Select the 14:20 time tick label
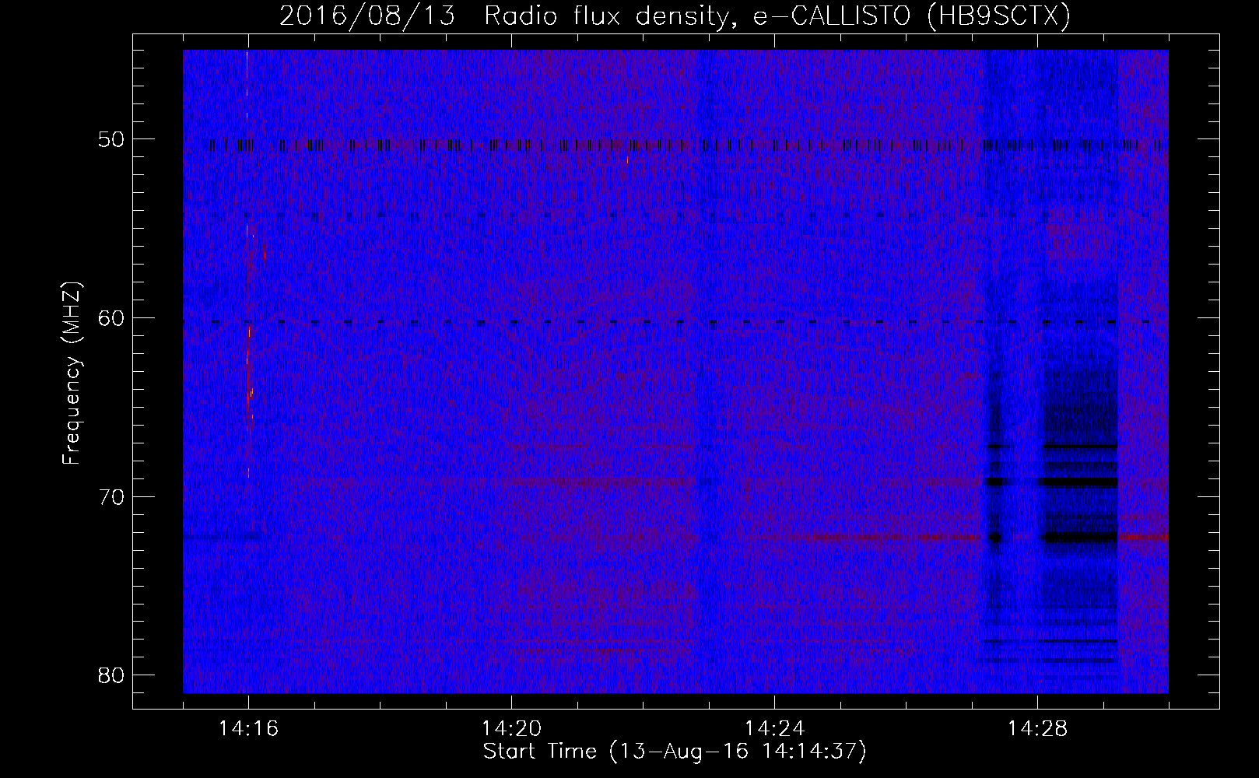This screenshot has width=1259, height=778. 511,729
